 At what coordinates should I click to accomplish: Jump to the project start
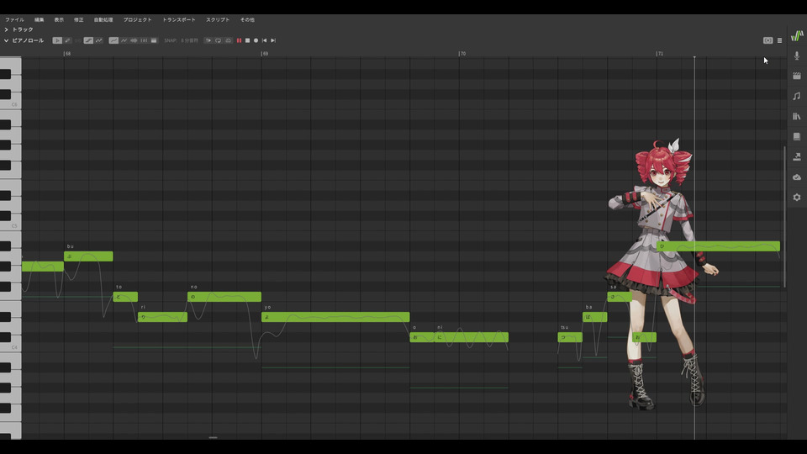click(x=265, y=40)
